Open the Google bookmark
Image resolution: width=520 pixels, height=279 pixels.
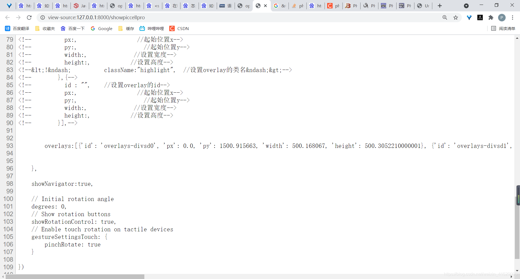tap(102, 28)
